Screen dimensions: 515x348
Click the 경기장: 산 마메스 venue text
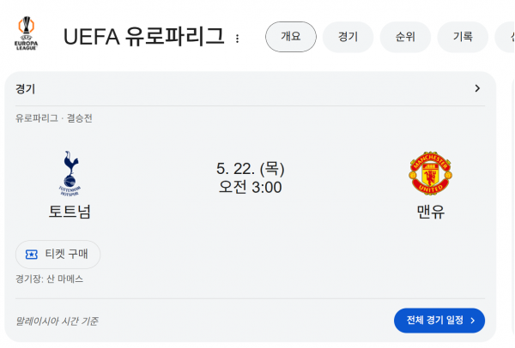point(49,279)
